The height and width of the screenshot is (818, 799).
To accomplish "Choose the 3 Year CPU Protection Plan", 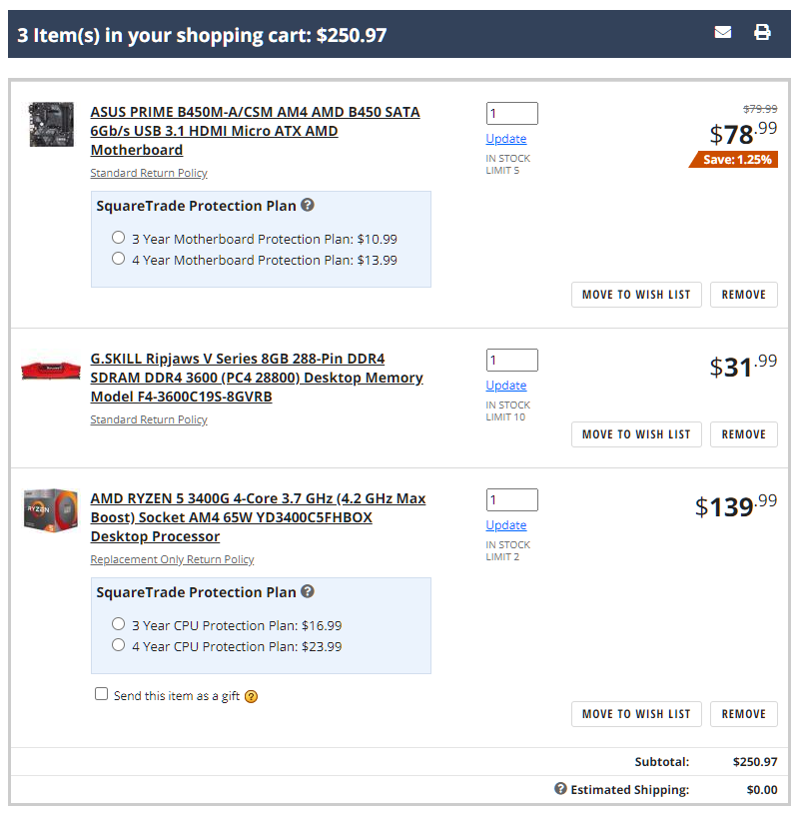I will click(x=119, y=624).
